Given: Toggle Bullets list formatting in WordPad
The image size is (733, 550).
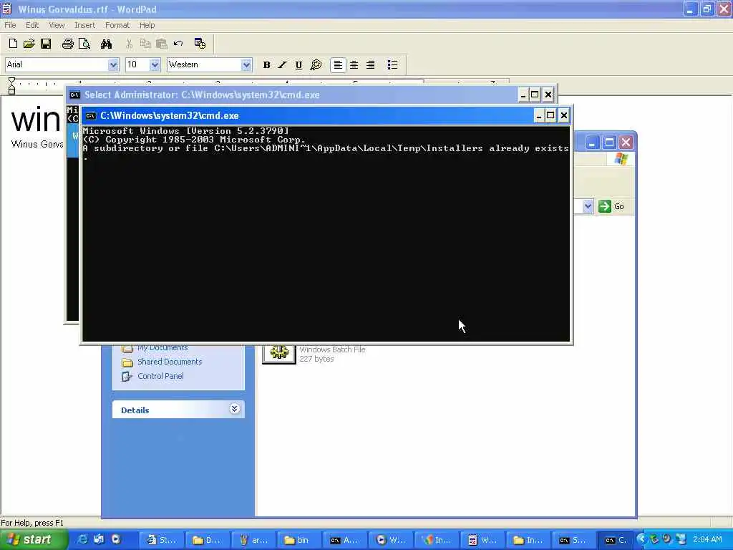Looking at the screenshot, I should tap(393, 65).
